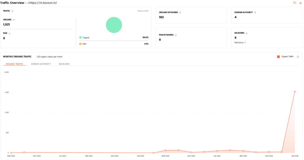Click the 2,000 y-axis label
This screenshot has width=304, height=160.
click(x=7, y=72)
